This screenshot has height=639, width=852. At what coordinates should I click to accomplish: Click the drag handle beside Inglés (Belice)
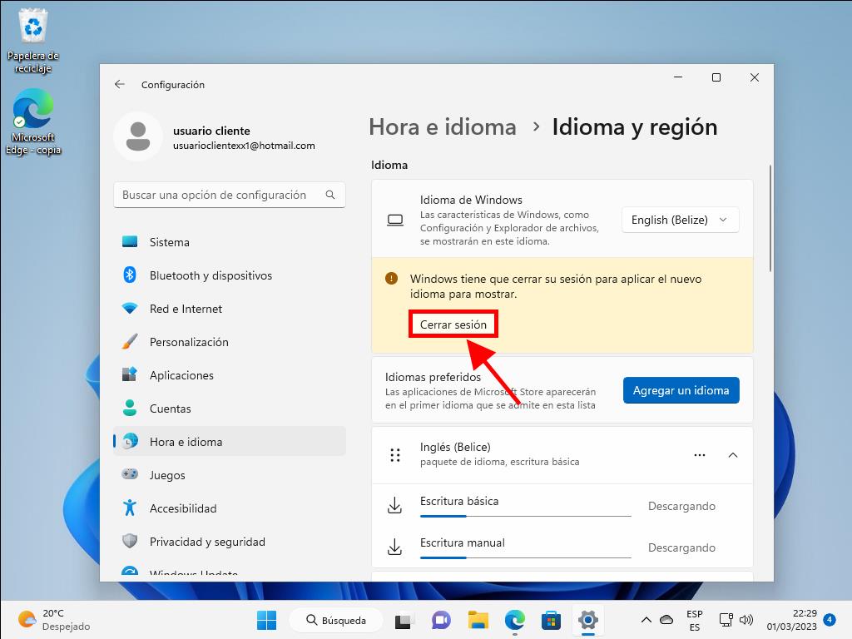pyautogui.click(x=395, y=455)
